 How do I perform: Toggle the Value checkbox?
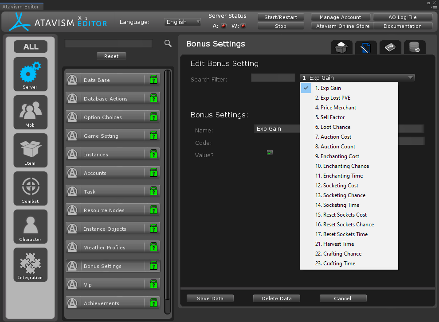click(270, 152)
